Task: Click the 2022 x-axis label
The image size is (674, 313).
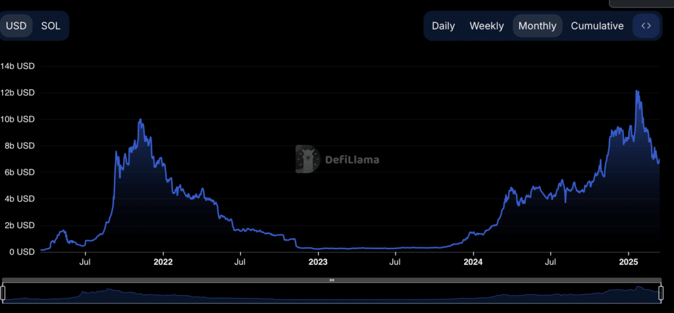Action: coord(163,262)
